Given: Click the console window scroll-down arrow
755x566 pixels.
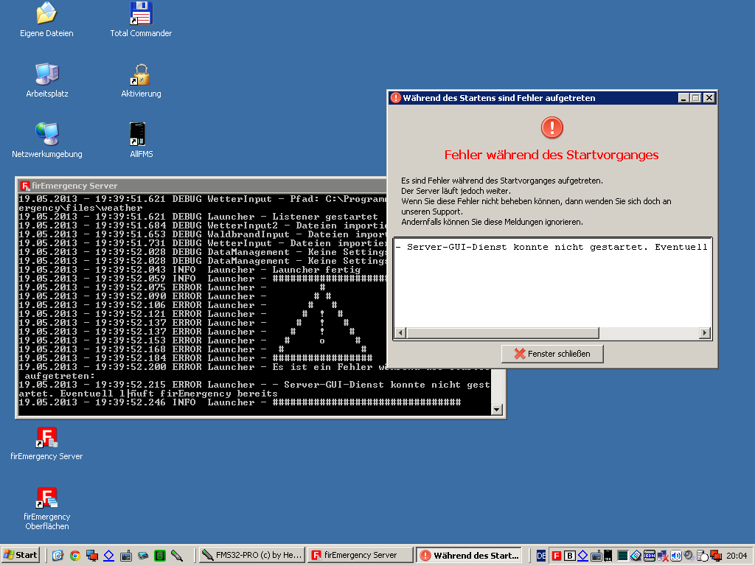Looking at the screenshot, I should [496, 410].
